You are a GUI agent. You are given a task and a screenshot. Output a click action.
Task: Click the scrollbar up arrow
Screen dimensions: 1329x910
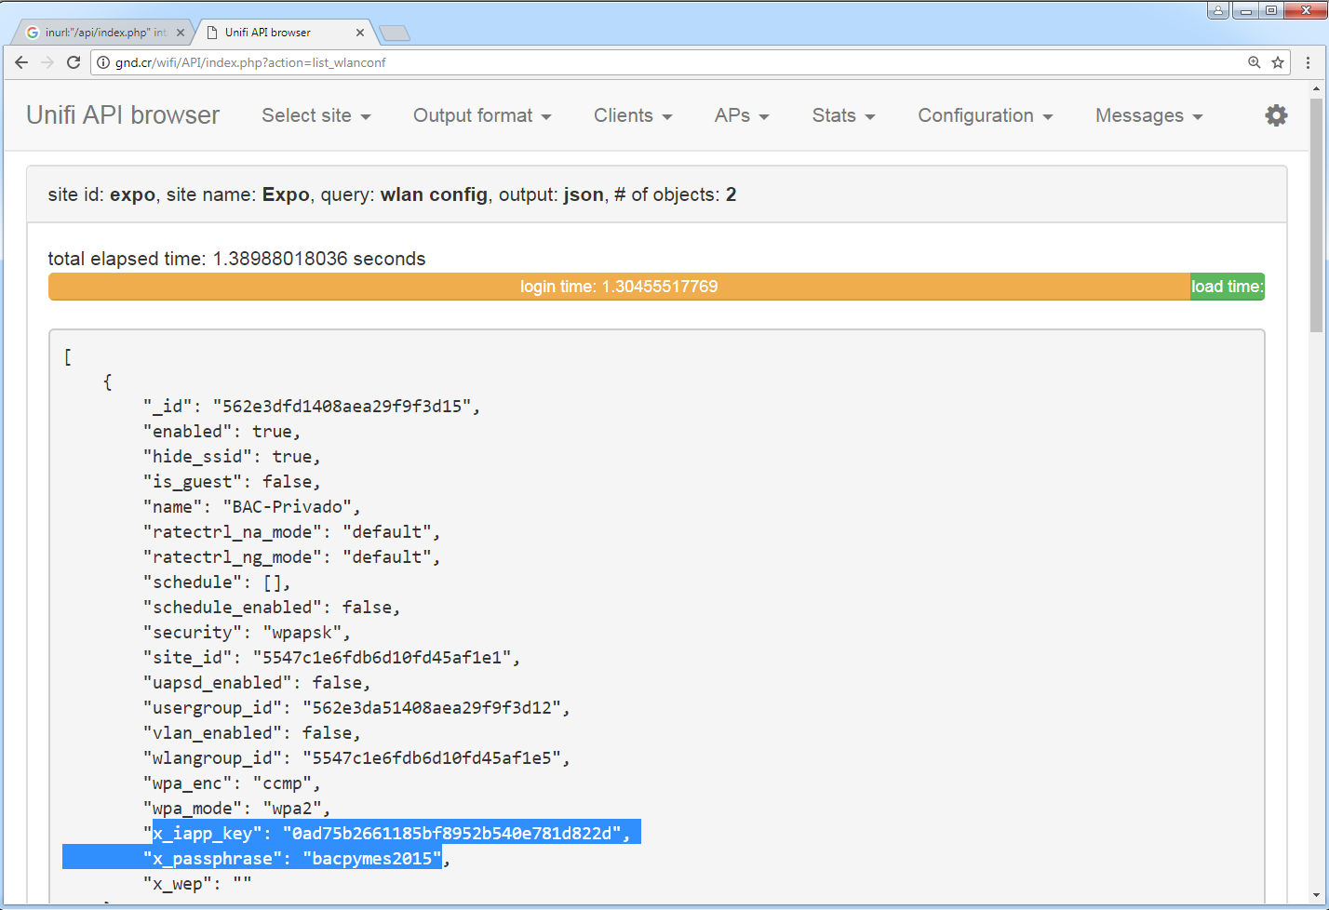tap(1316, 88)
